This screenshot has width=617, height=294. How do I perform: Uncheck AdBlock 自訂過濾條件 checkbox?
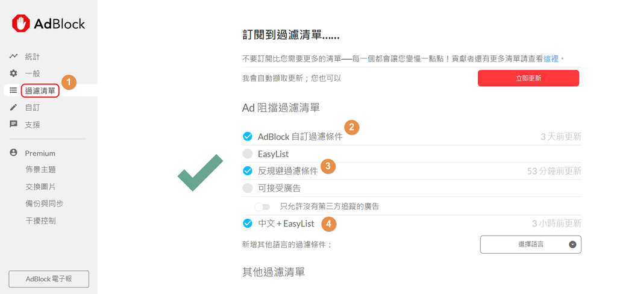tap(247, 137)
